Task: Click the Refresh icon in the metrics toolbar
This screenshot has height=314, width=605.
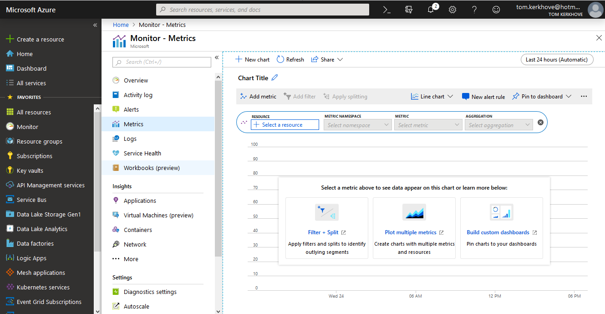Action: click(280, 59)
